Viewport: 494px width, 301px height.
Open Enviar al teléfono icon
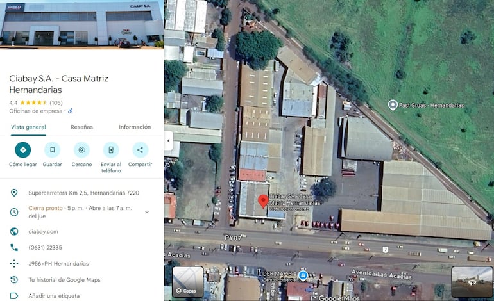(x=111, y=150)
